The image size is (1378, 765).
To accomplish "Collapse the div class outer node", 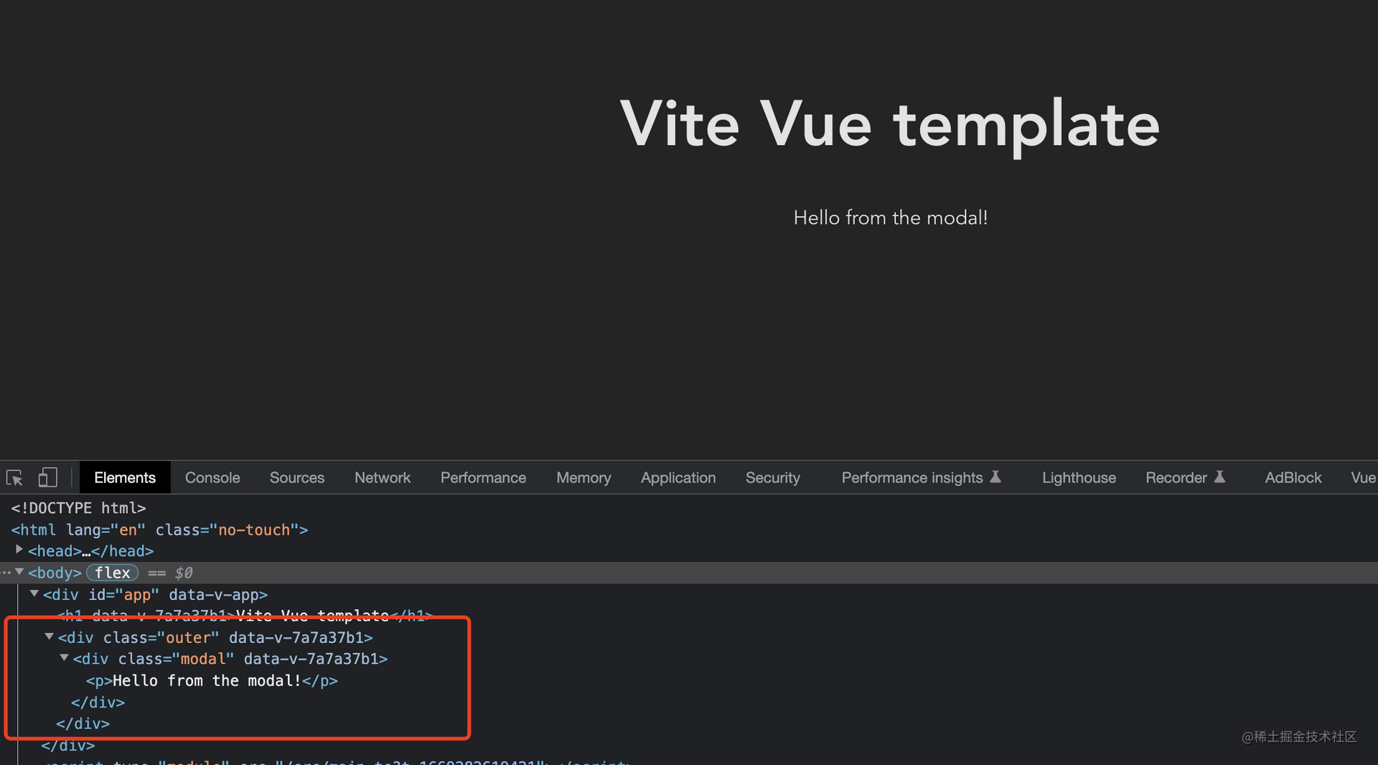I will 50,637.
